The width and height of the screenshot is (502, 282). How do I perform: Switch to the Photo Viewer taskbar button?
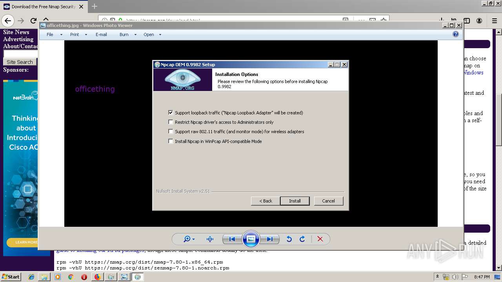click(124, 277)
